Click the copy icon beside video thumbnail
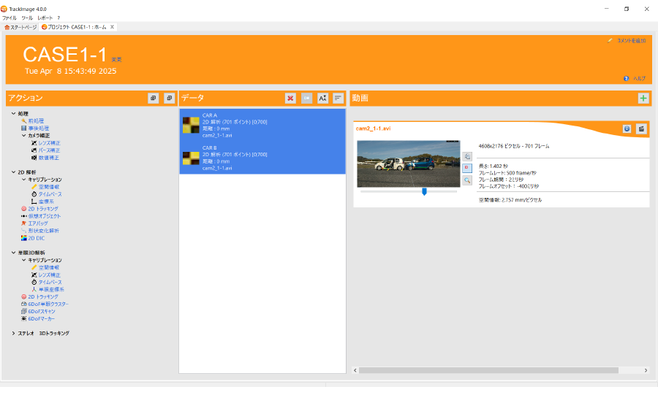The image size is (658, 395). point(467,156)
